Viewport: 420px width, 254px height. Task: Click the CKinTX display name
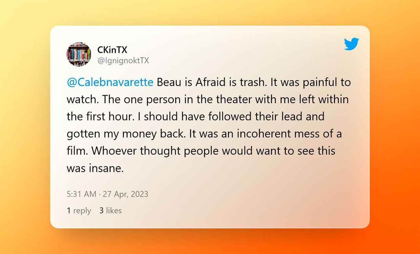point(112,50)
